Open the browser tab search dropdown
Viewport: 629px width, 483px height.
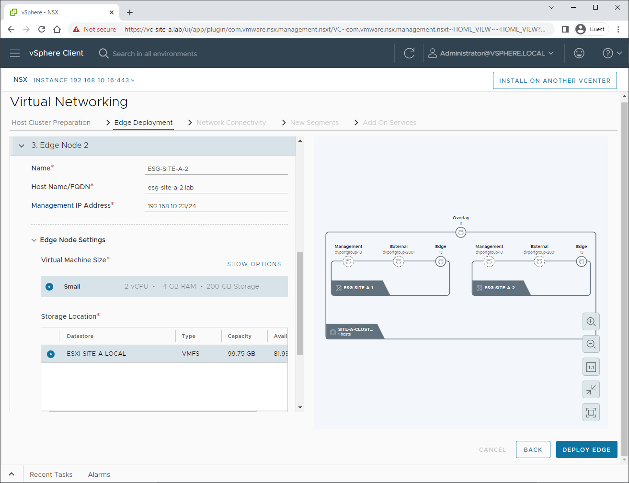click(x=551, y=7)
